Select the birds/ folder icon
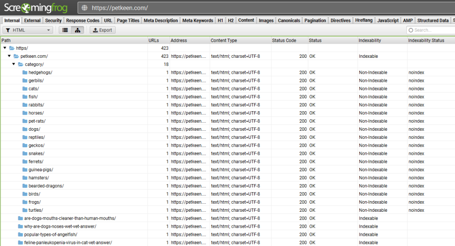Image resolution: width=455 pixels, height=246 pixels. pos(25,194)
